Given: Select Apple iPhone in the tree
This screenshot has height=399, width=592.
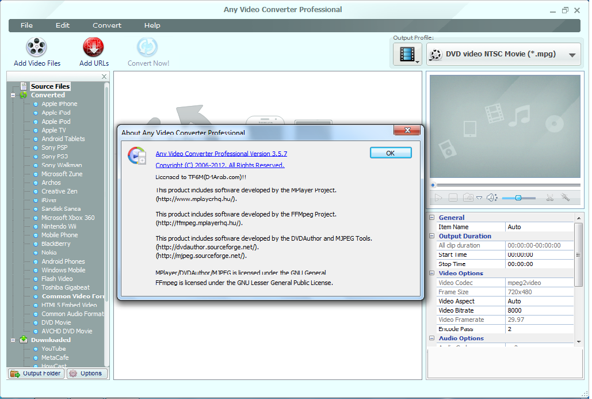Looking at the screenshot, I should tap(59, 104).
